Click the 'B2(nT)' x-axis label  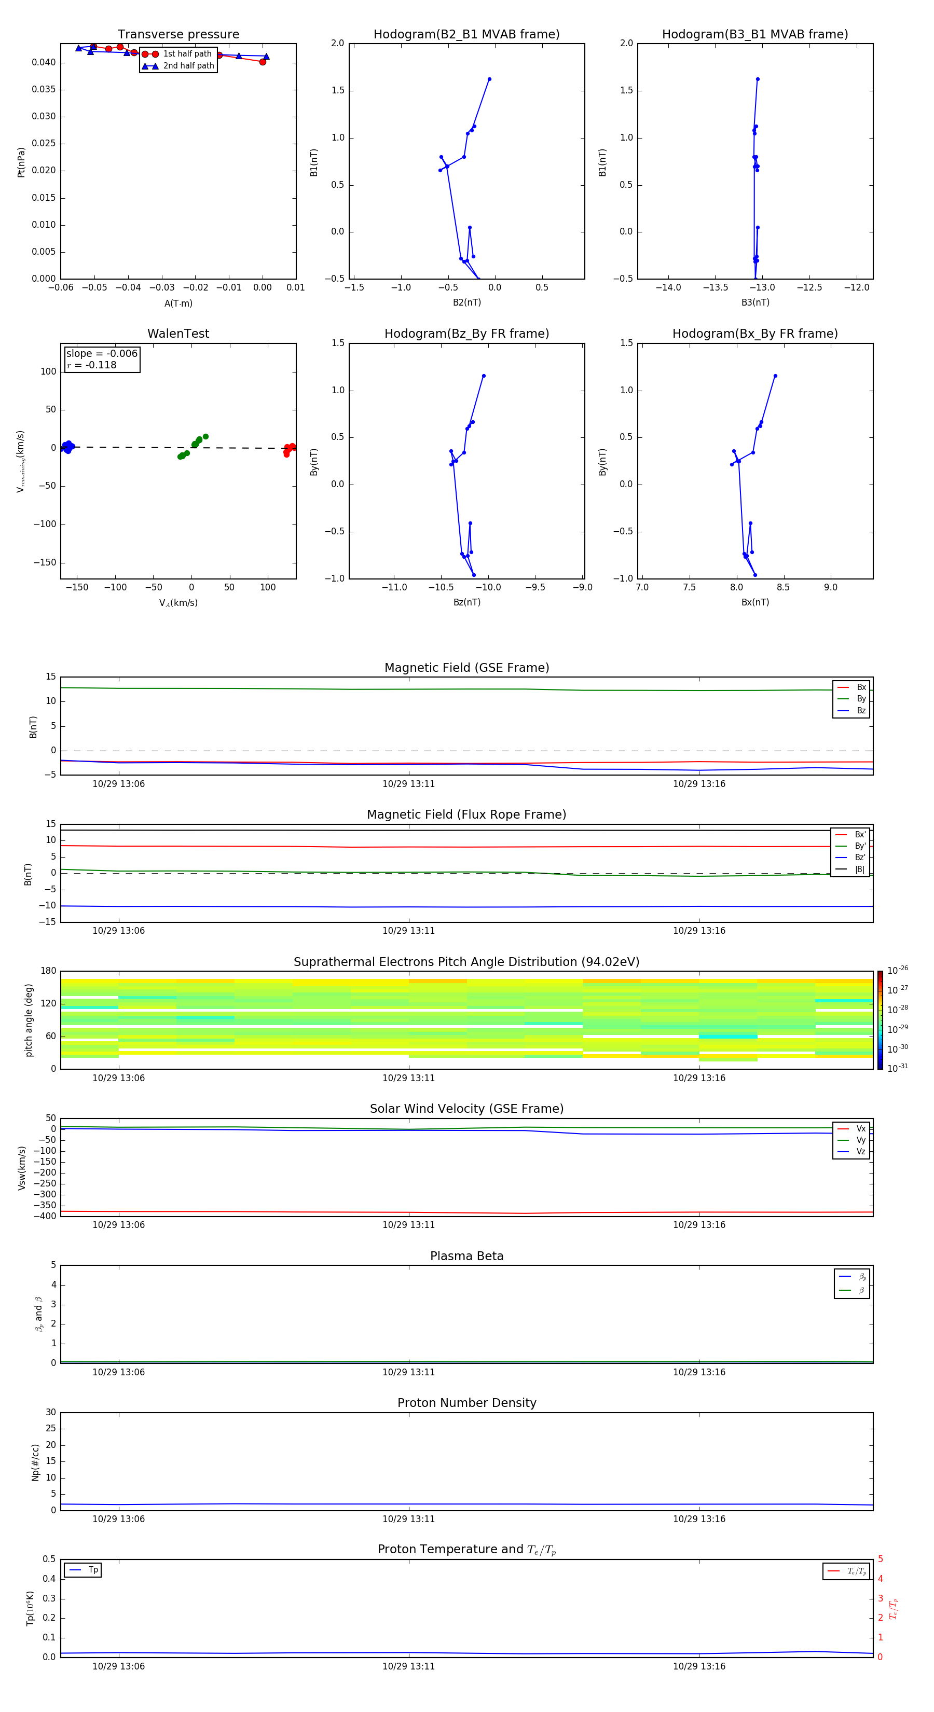(466, 302)
